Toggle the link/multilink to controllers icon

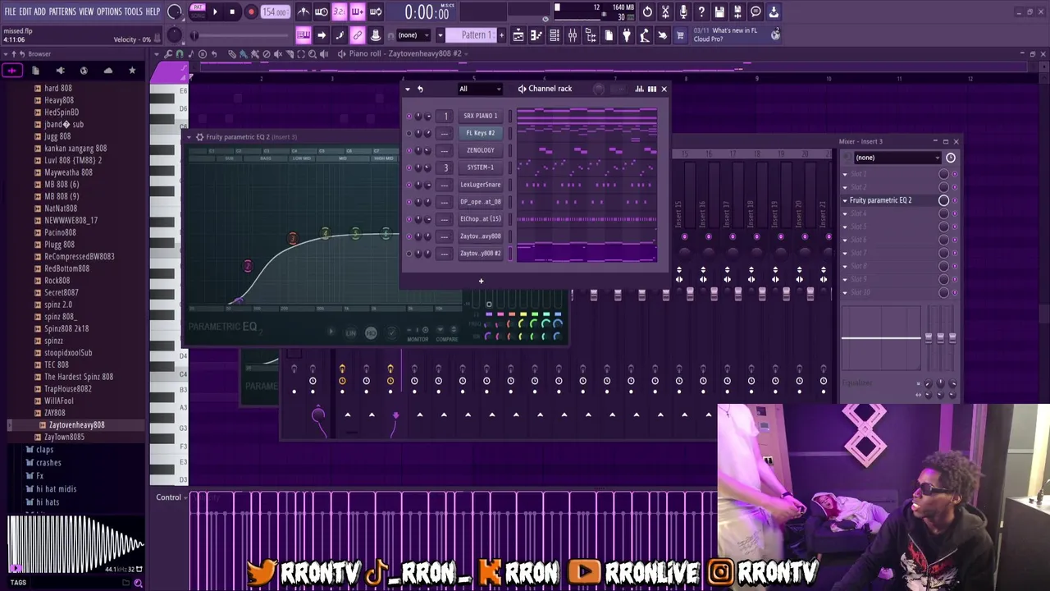(x=358, y=35)
